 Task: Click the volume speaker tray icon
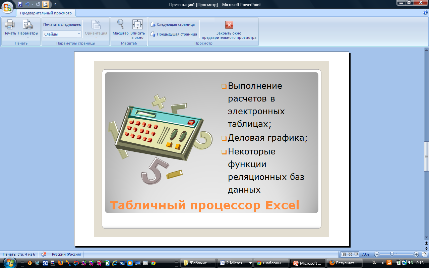pyautogui.click(x=411, y=262)
